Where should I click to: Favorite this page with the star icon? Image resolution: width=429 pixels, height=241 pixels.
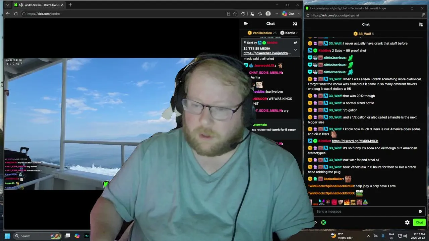pyautogui.click(x=235, y=14)
